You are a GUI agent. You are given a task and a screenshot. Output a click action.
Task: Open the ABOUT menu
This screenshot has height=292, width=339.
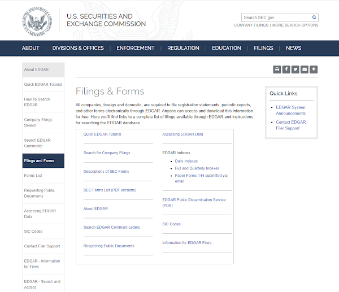(x=31, y=48)
